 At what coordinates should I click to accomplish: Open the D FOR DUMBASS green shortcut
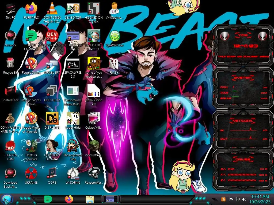[31, 40]
